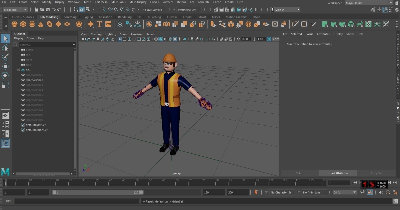Click the Save scene icon

click(x=48, y=10)
